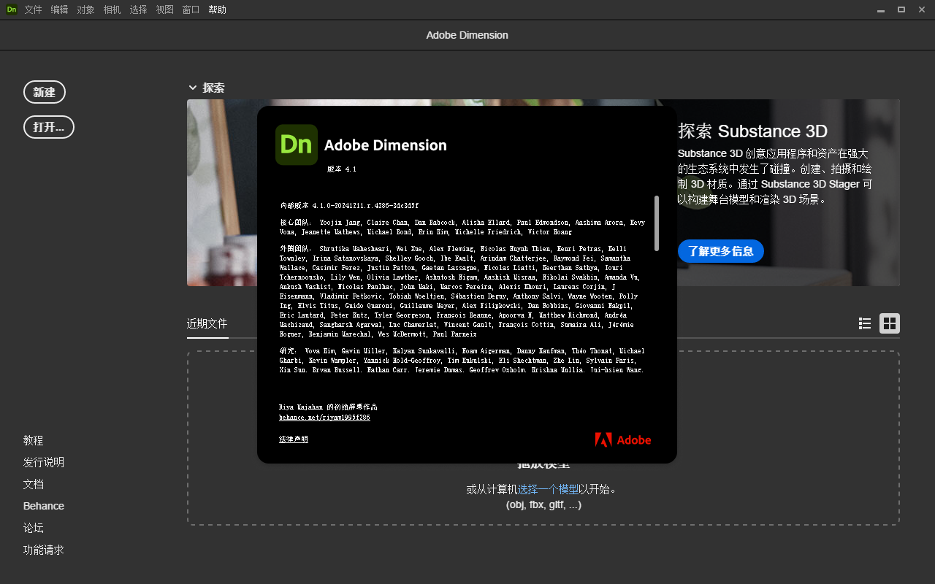Open 教程 from the sidebar

[33, 440]
